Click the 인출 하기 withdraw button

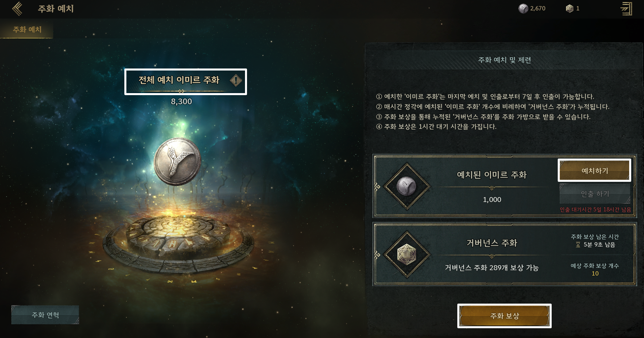tap(595, 194)
